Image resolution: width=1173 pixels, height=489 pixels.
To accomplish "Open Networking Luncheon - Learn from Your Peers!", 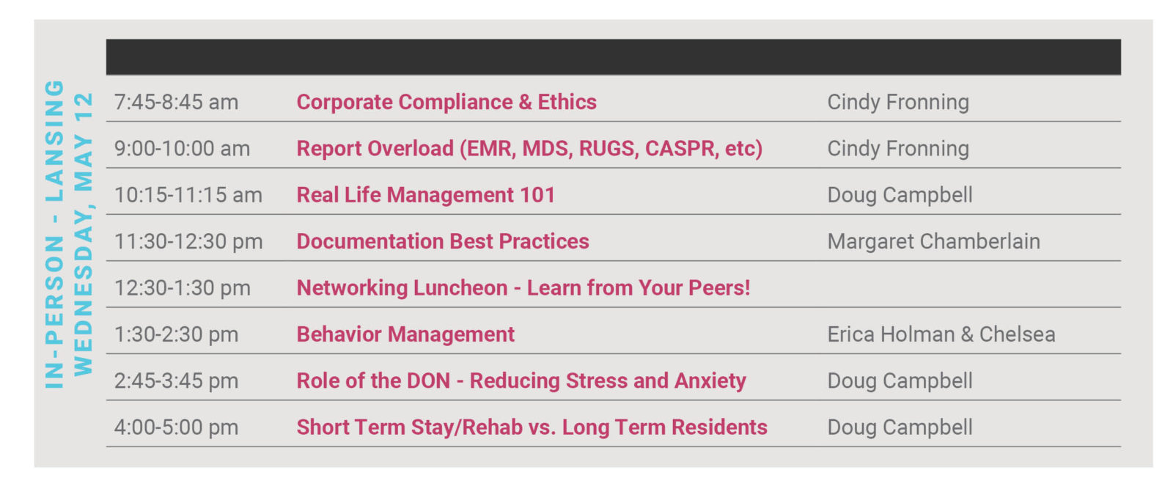I will (x=523, y=287).
